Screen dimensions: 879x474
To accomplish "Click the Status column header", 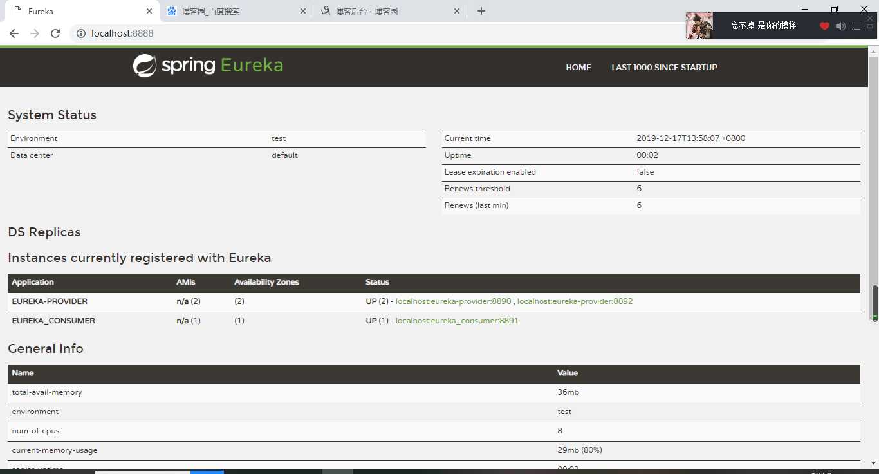I will (x=377, y=282).
